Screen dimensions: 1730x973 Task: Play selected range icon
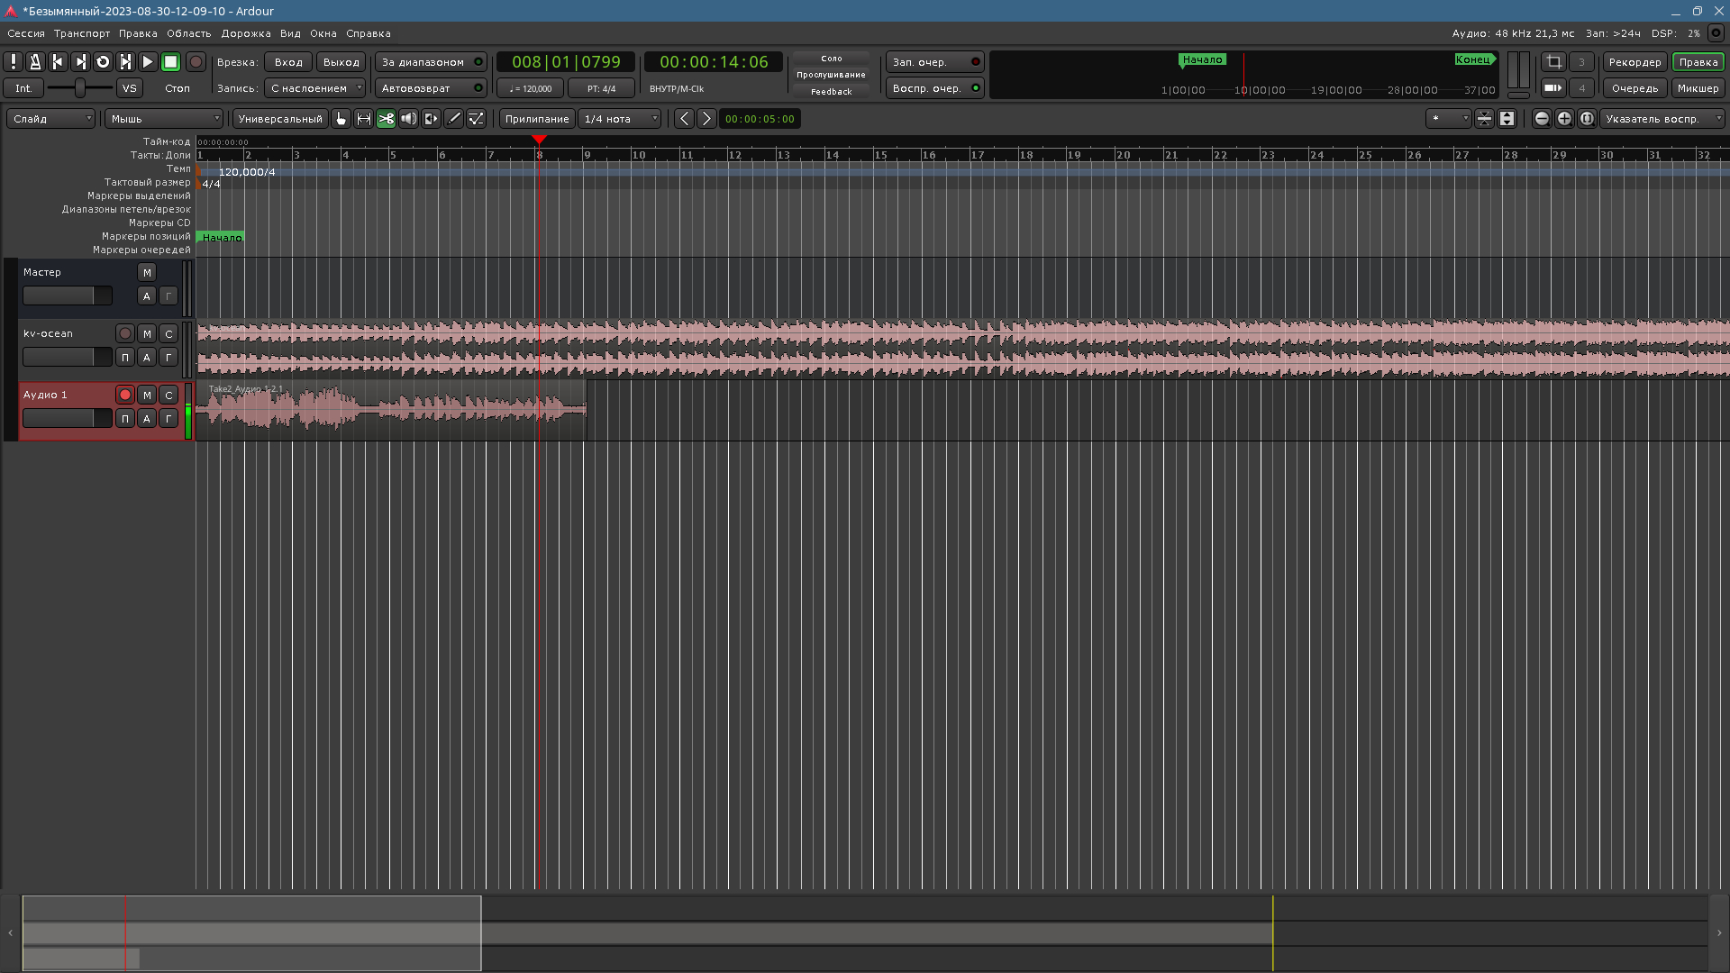(125, 62)
